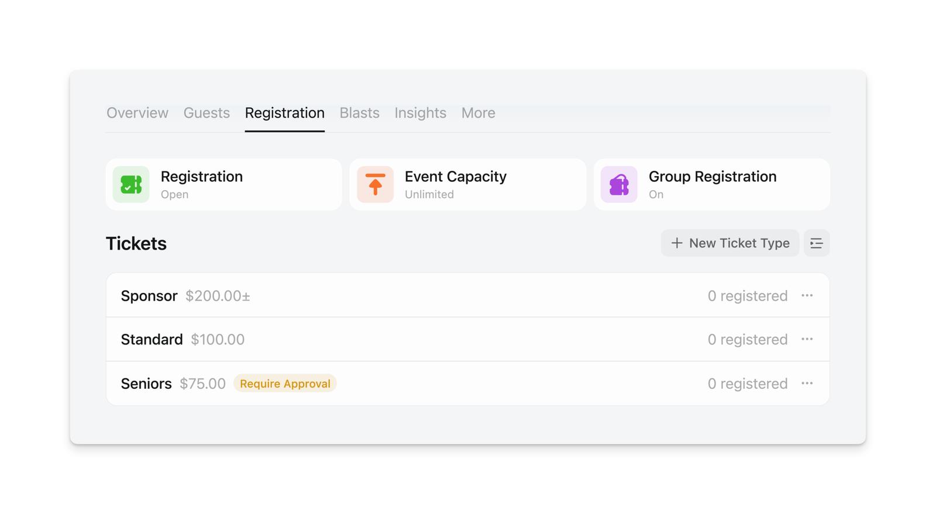The image size is (936, 514).
Task: Open Standard ticket three-dot options menu
Action: click(x=807, y=340)
